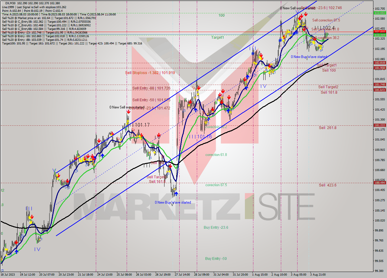Click the green 'correction 87.5' label
The image size is (387, 278).
coord(216,185)
